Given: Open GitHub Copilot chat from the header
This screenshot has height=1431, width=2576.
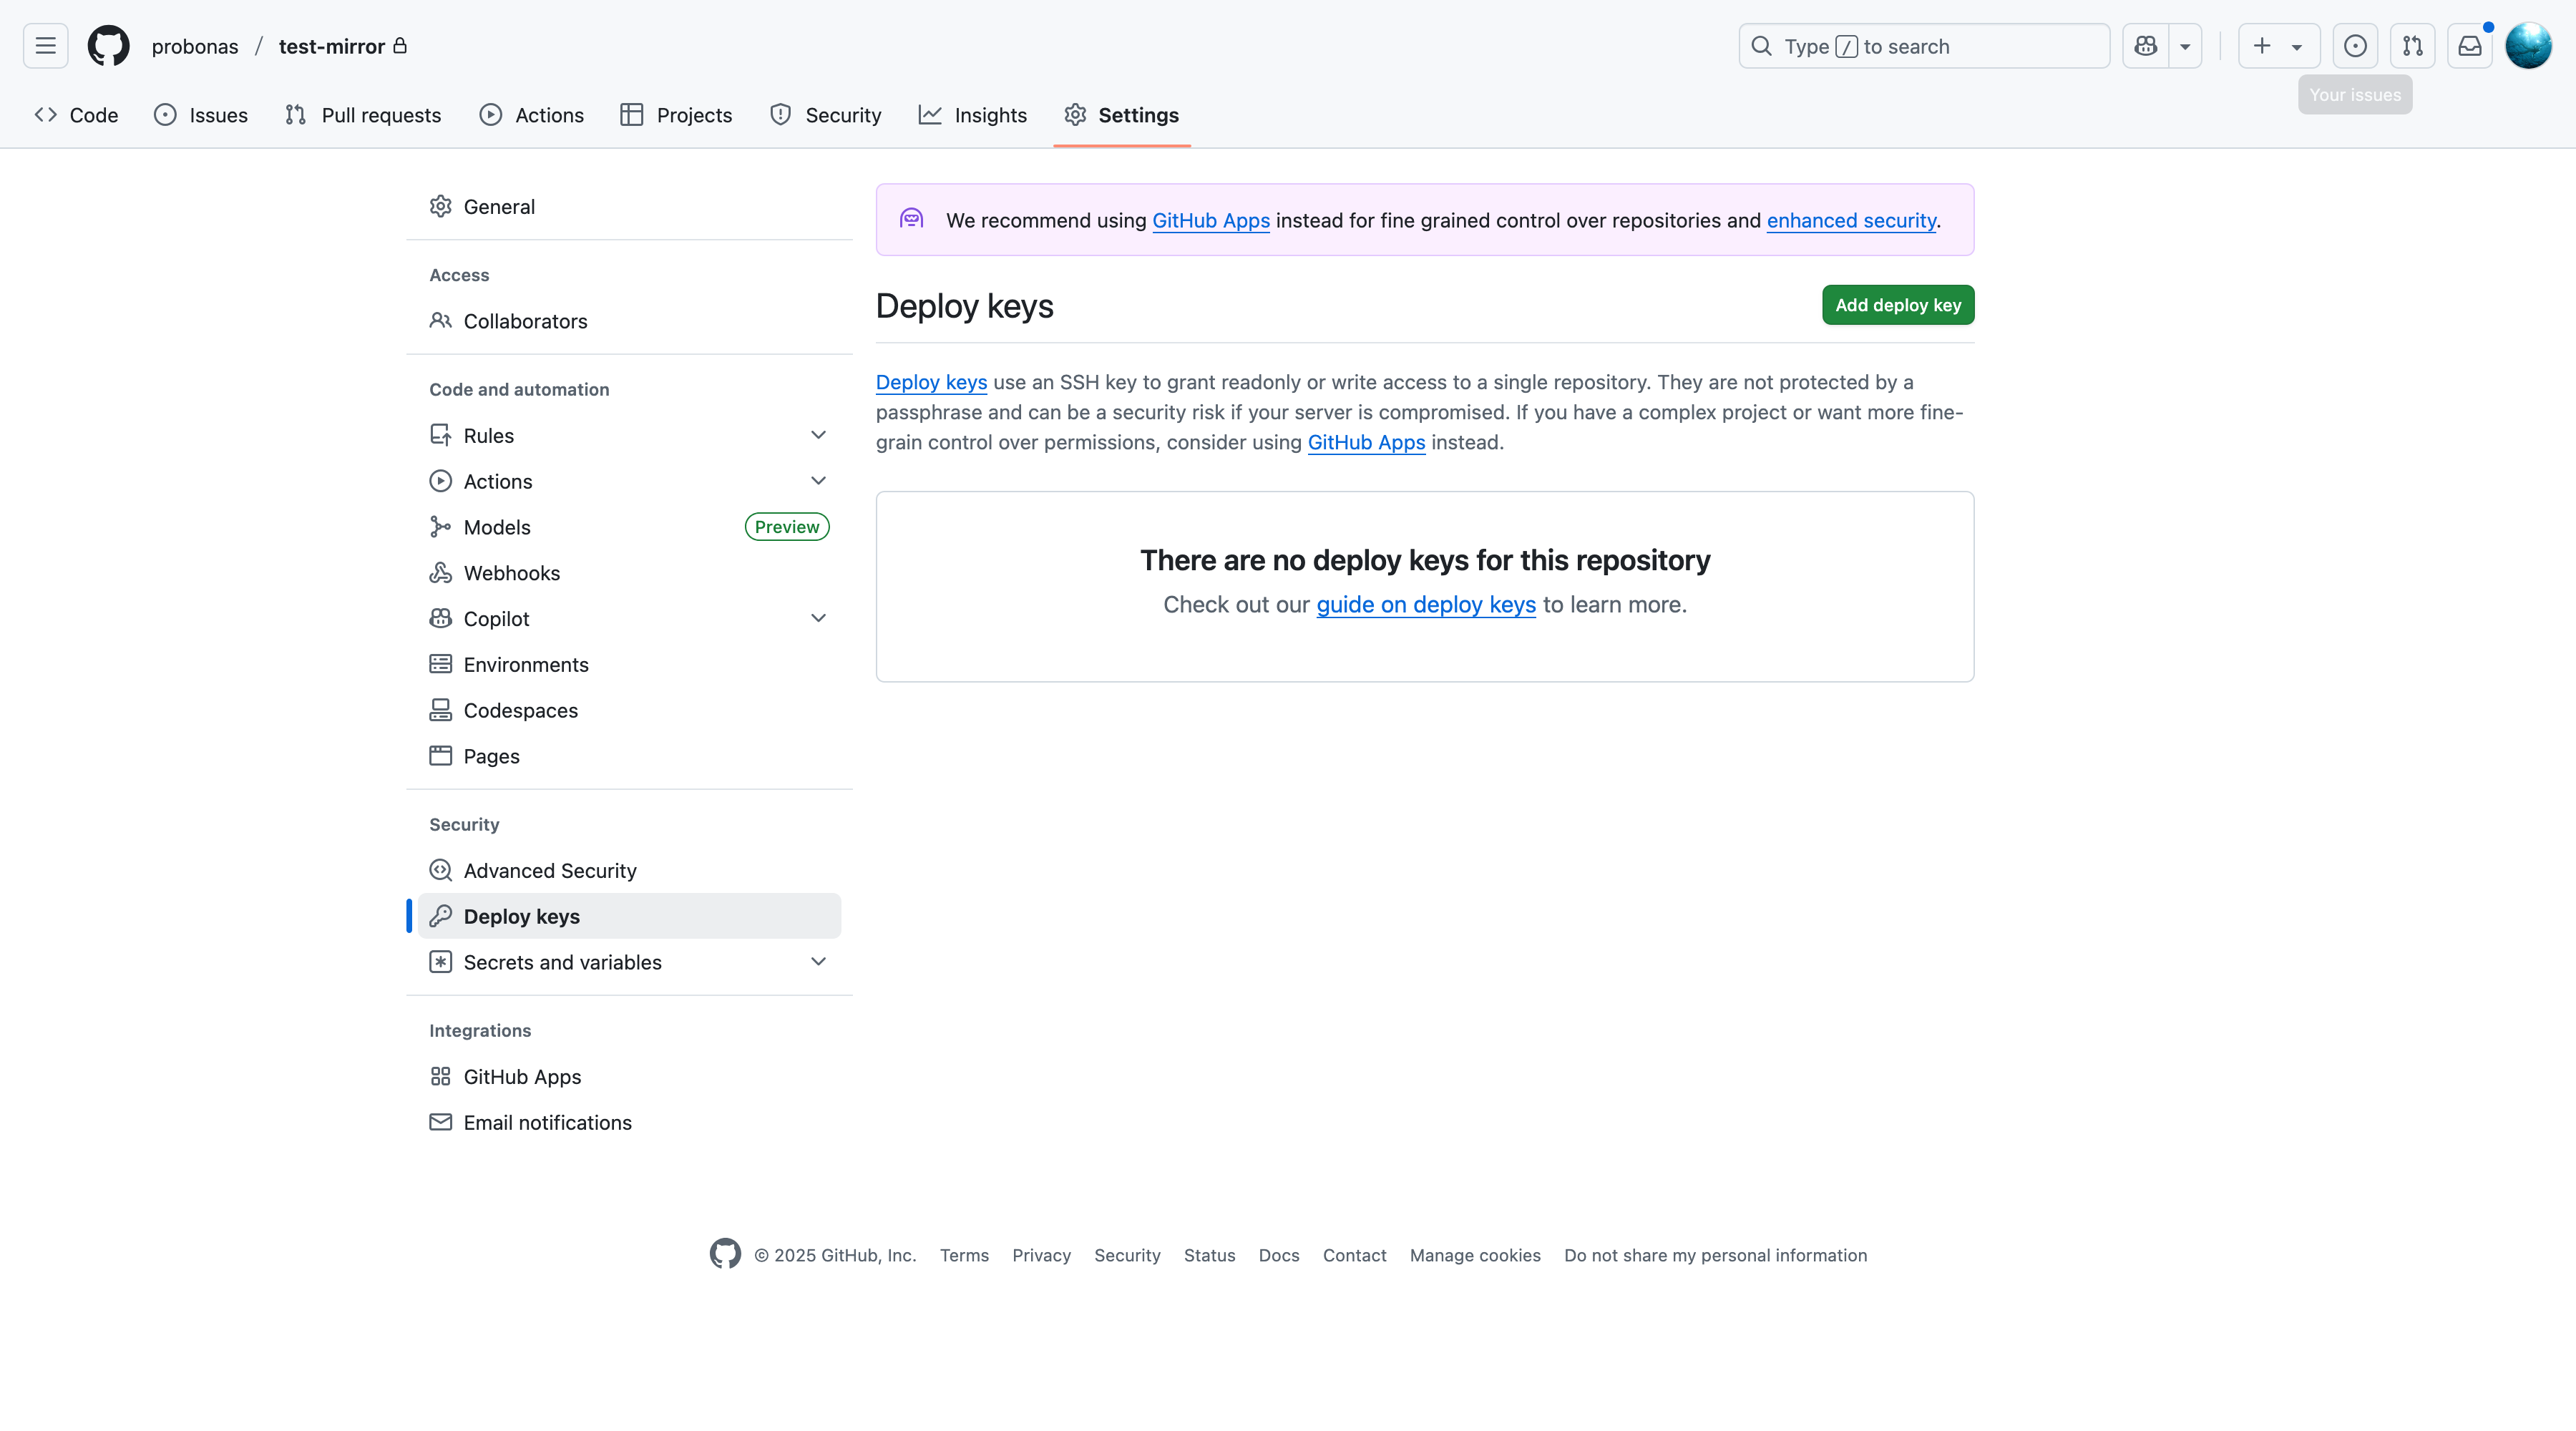Looking at the screenshot, I should 2145,45.
